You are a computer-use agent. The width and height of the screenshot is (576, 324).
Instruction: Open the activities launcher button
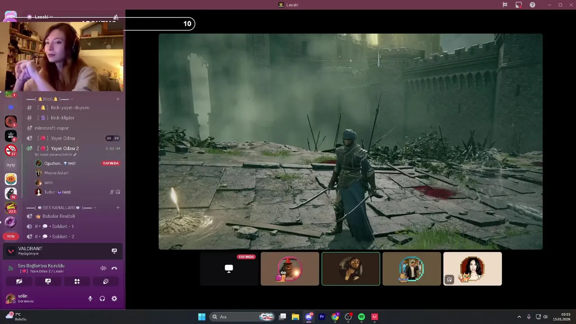77,281
